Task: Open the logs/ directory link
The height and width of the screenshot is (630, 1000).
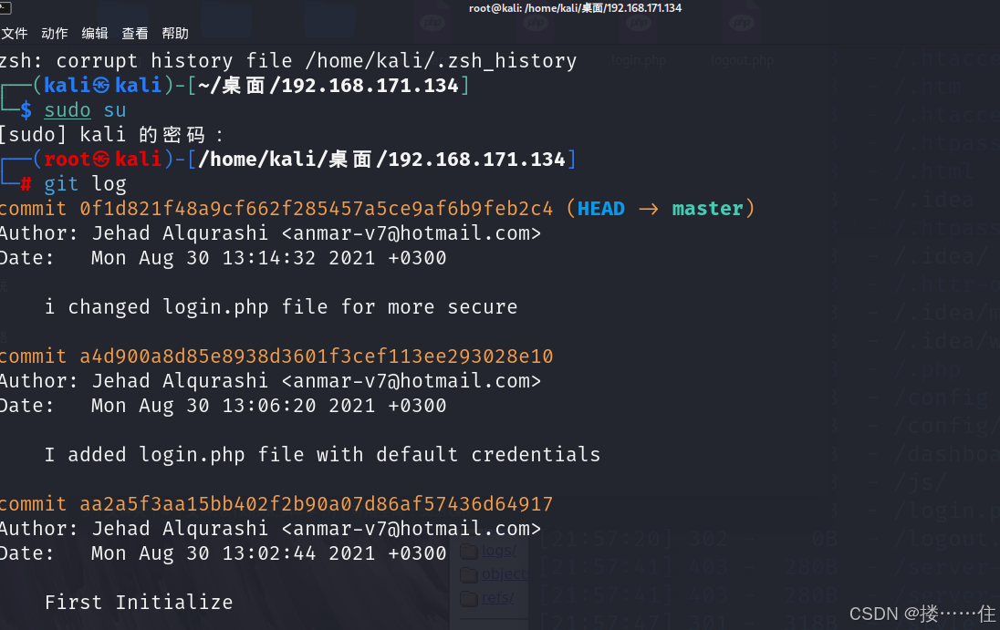Action: click(x=498, y=551)
